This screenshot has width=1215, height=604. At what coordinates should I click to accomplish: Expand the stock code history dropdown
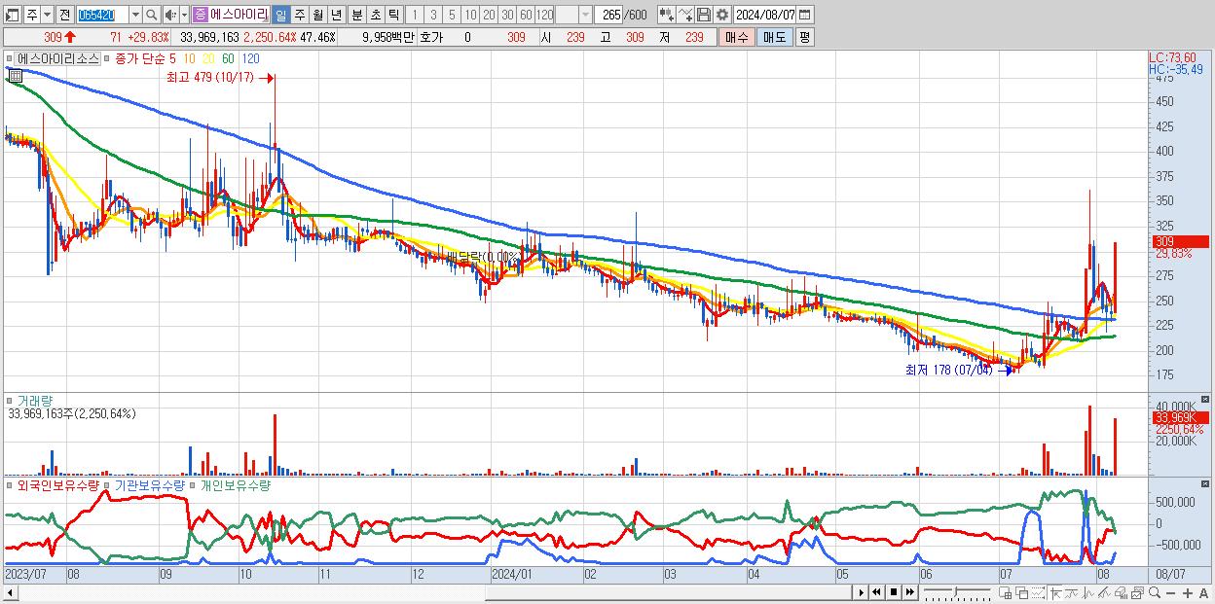[x=135, y=15]
